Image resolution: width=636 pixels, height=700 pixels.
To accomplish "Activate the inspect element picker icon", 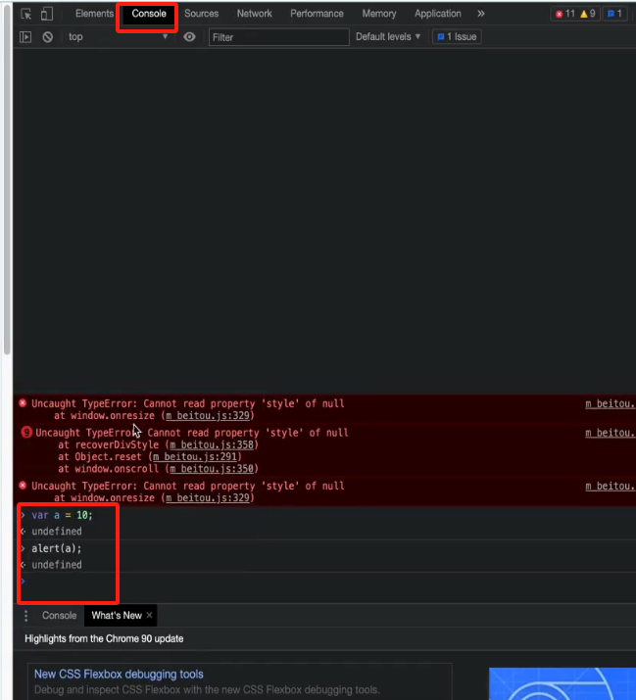I will 25,14.
